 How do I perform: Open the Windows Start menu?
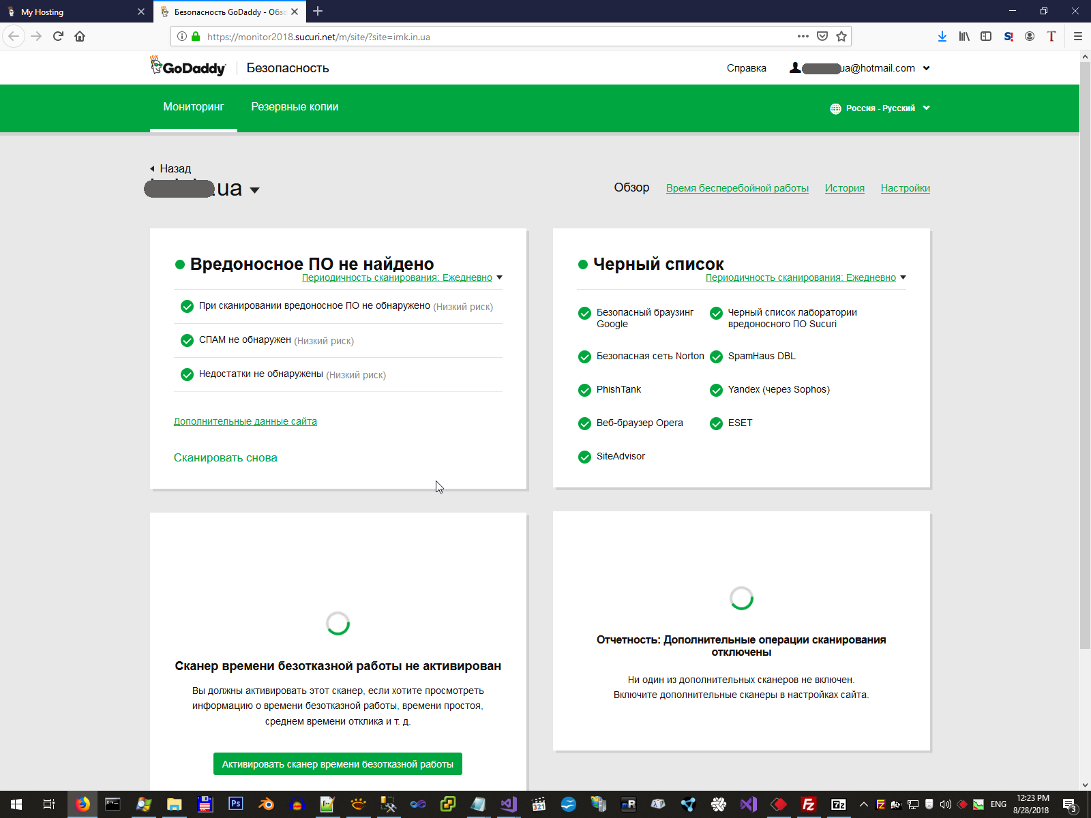(x=16, y=804)
